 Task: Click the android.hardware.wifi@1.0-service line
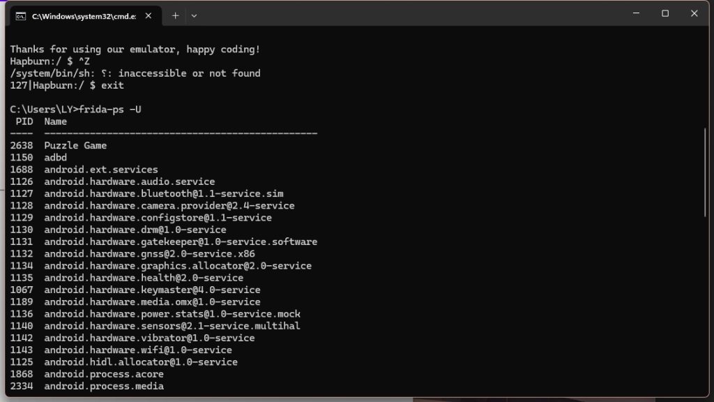(121, 350)
